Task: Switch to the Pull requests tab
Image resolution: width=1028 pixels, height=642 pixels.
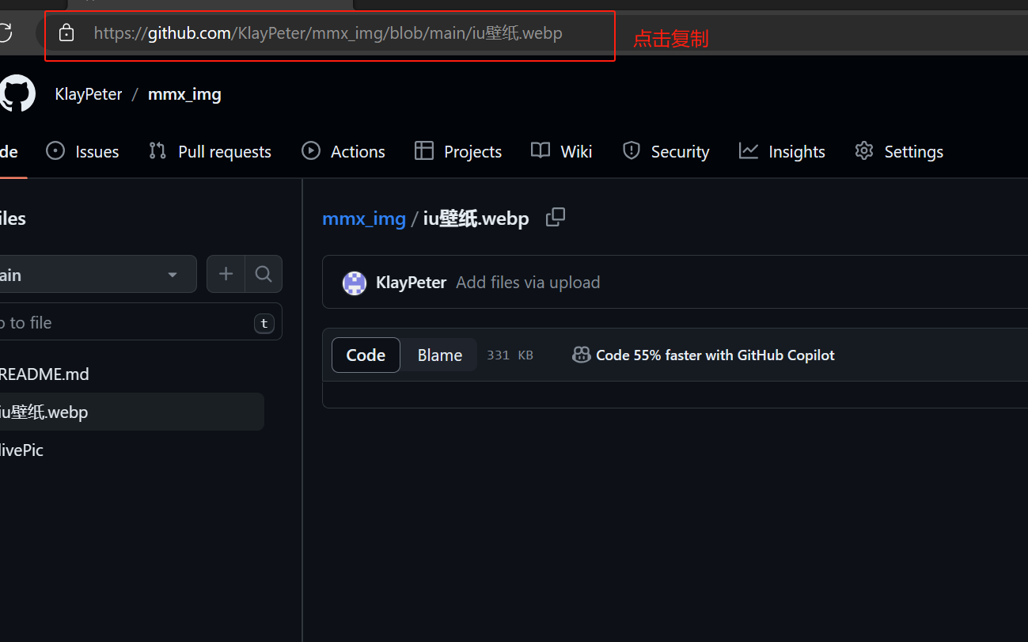Action: (x=210, y=151)
